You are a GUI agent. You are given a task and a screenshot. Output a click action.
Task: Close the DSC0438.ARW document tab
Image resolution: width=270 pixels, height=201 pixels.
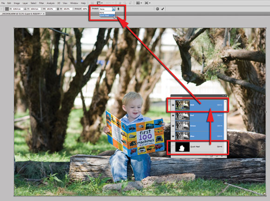coord(44,13)
